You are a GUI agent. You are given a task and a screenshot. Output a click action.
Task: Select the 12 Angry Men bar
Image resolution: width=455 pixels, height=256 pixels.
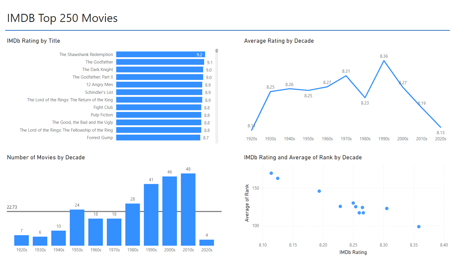pyautogui.click(x=159, y=85)
